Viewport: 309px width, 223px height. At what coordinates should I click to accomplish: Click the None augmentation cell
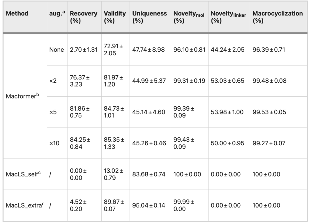pyautogui.click(x=57, y=50)
